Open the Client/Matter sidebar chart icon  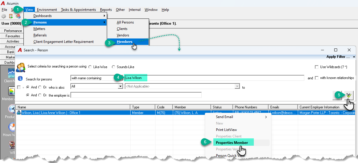[12, 73]
